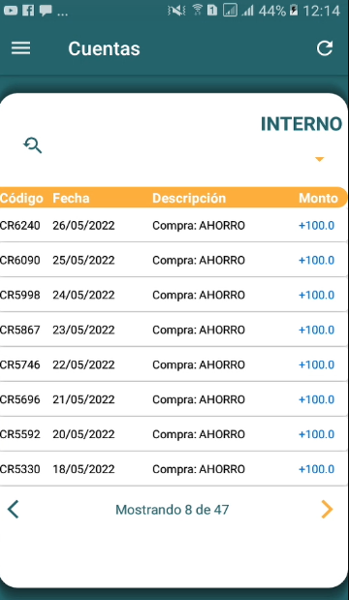The height and width of the screenshot is (600, 349).
Task: Open transaction code CR5696
Action: (20, 400)
